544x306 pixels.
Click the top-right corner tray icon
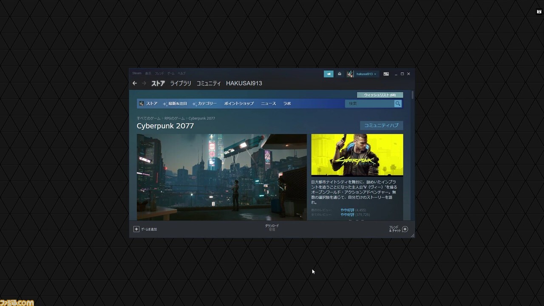tap(539, 12)
